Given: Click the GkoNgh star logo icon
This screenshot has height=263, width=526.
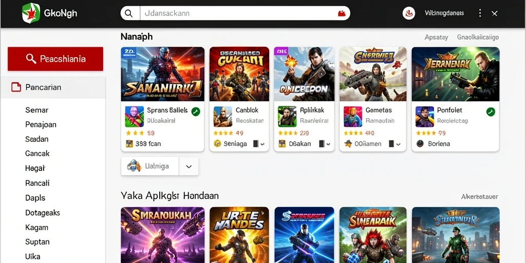Looking at the screenshot, I should click(31, 13).
